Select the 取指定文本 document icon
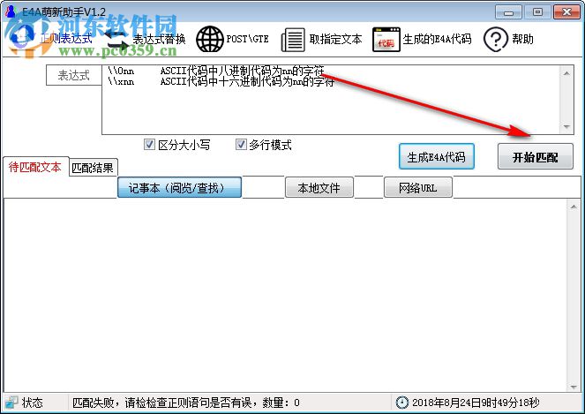 coord(293,40)
